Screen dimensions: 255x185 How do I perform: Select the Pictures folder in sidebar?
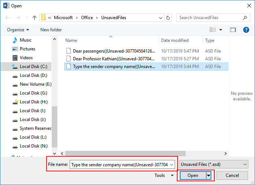tap(27, 49)
